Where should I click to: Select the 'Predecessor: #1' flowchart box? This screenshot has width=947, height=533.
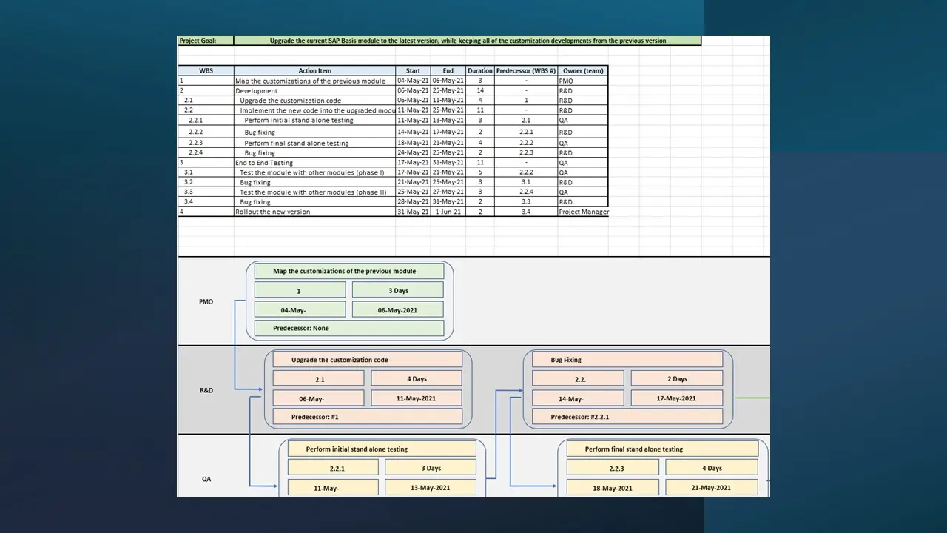[x=367, y=417]
